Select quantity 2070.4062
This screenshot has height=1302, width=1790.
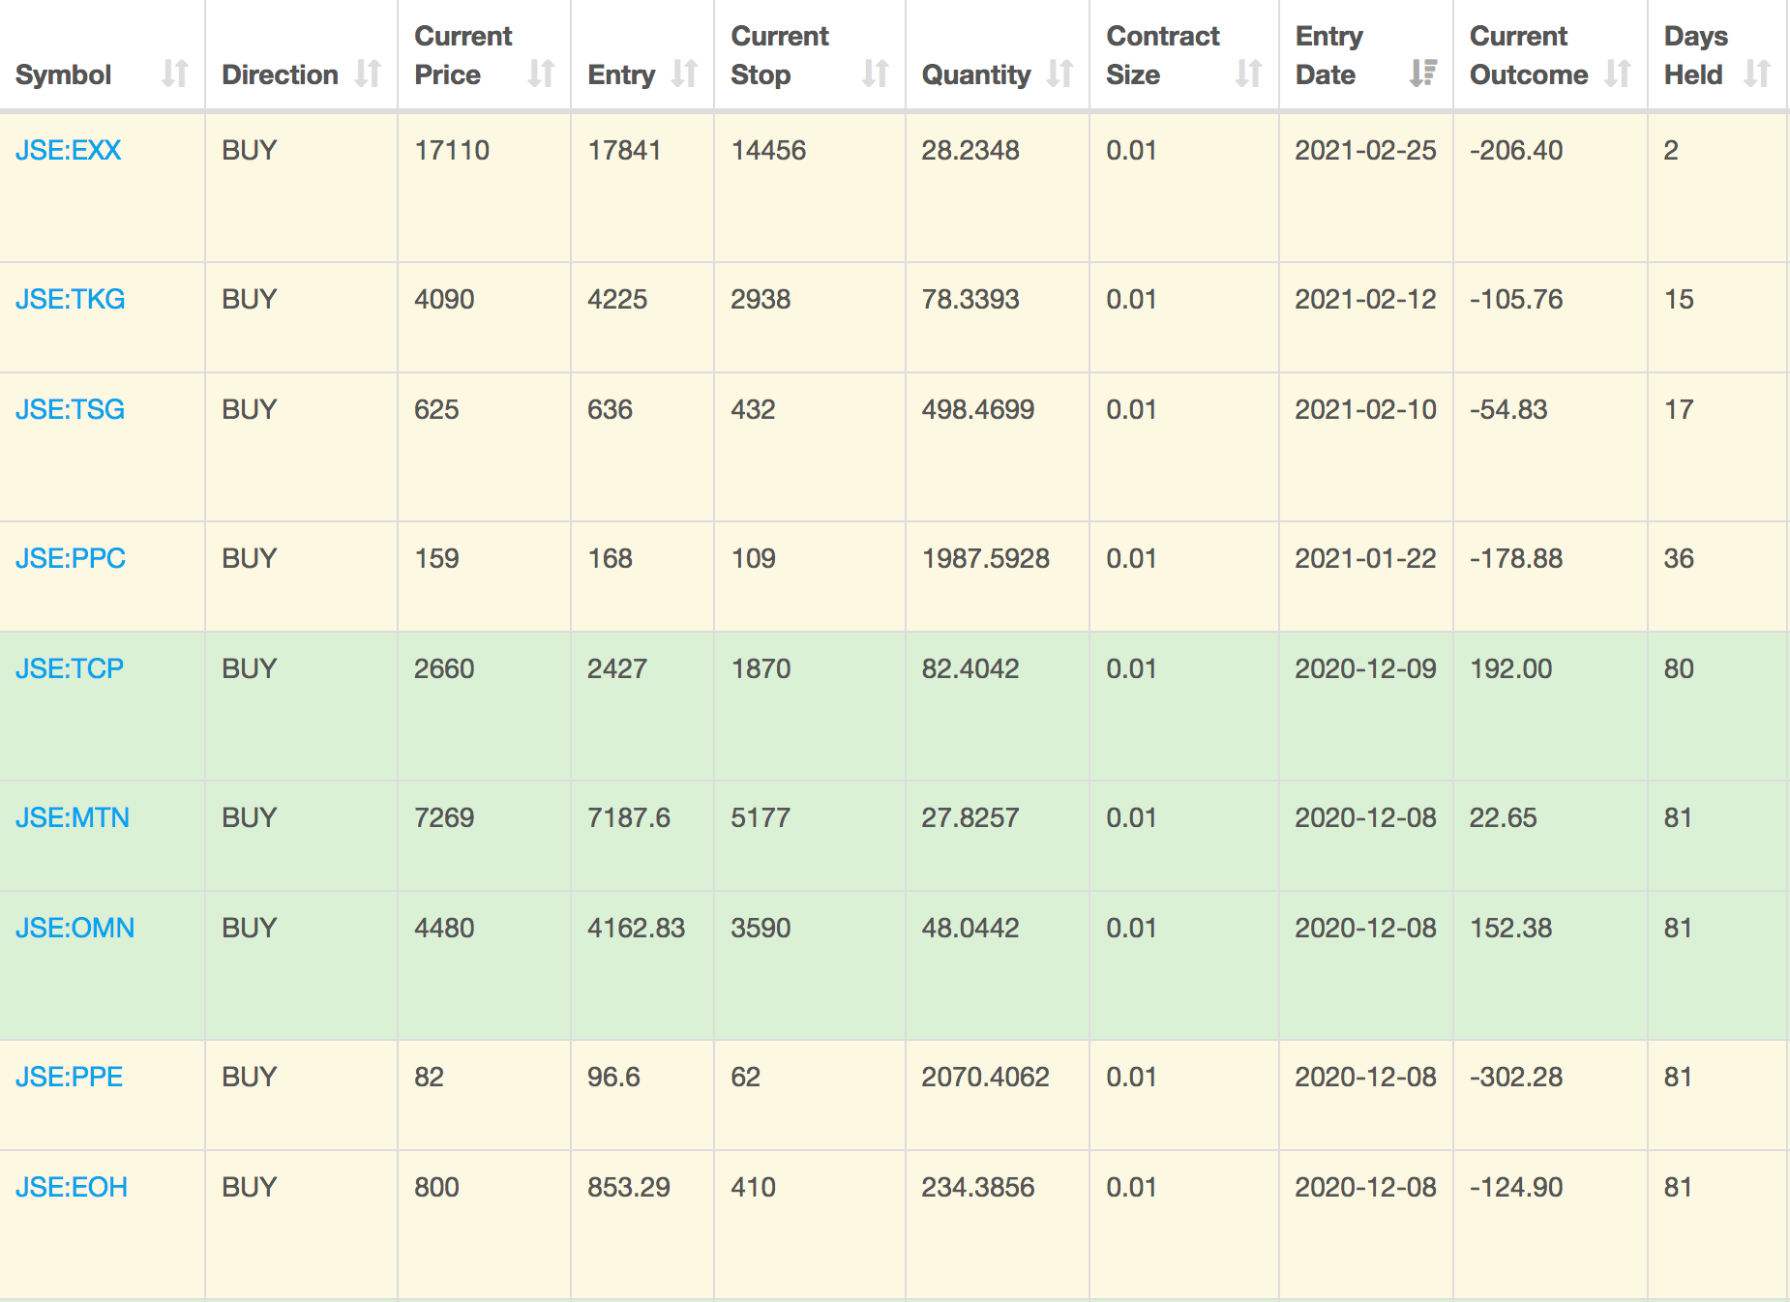tap(986, 1077)
